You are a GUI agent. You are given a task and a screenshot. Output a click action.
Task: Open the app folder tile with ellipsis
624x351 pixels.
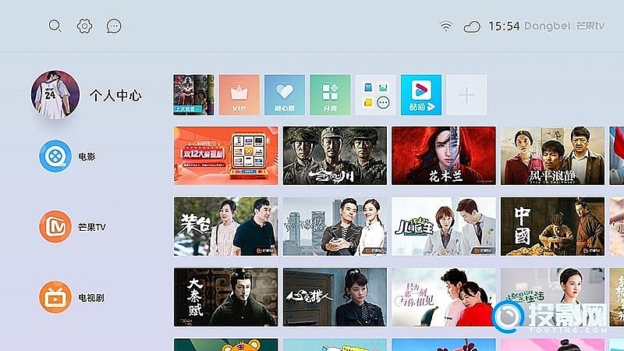[x=376, y=94]
